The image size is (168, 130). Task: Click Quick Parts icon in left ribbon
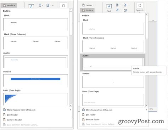point(40,5)
